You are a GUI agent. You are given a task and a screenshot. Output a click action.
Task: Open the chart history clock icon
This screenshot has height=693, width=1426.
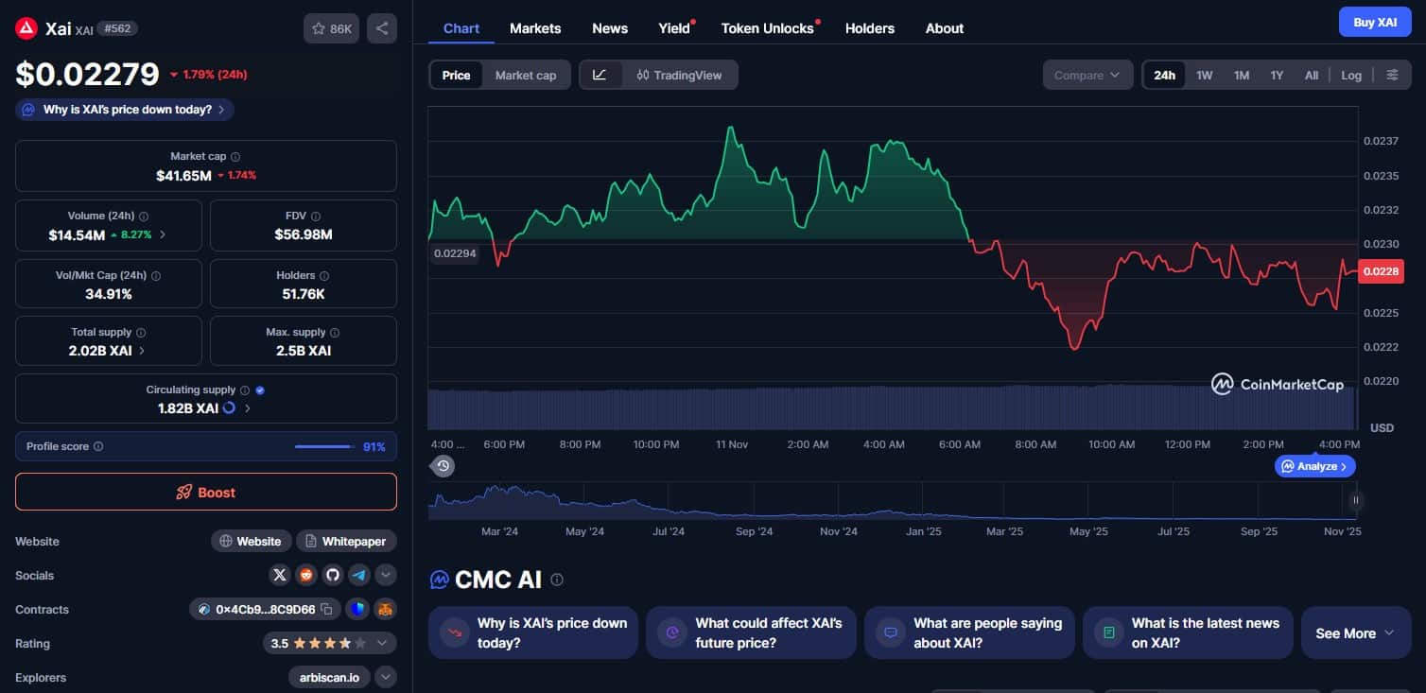tap(443, 465)
